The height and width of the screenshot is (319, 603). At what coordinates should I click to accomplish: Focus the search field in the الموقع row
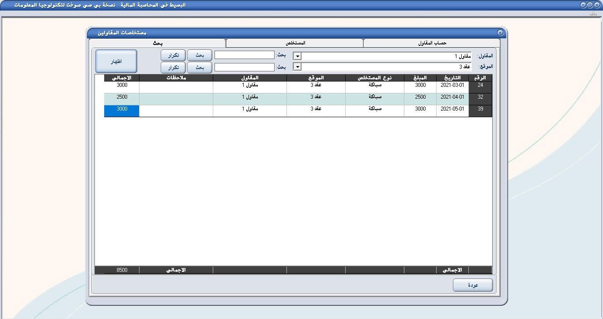[x=245, y=67]
